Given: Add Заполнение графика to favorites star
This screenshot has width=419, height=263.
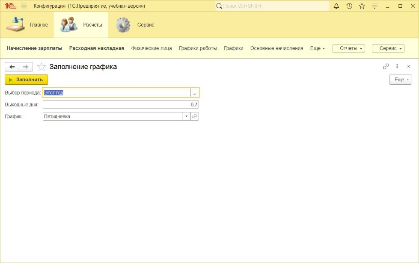Looking at the screenshot, I should (41, 67).
